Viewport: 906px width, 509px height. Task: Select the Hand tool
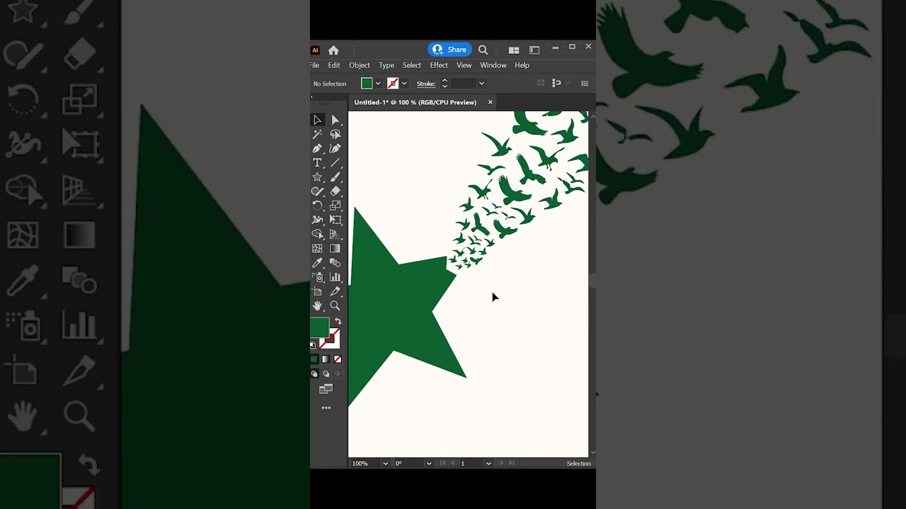pyautogui.click(x=318, y=306)
